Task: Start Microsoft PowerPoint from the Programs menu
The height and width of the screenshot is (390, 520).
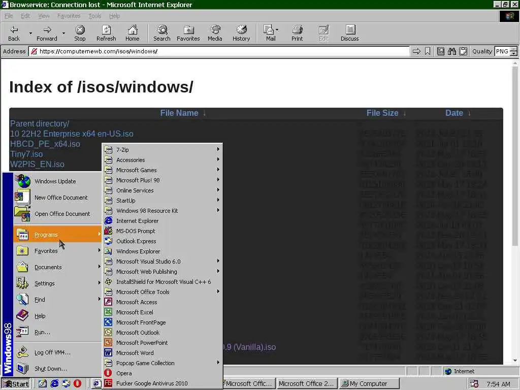Action: coord(162,343)
